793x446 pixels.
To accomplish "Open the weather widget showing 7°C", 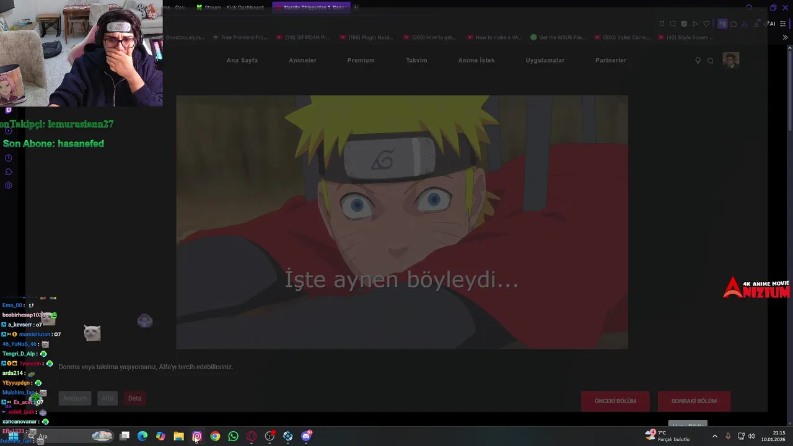I will click(668, 436).
